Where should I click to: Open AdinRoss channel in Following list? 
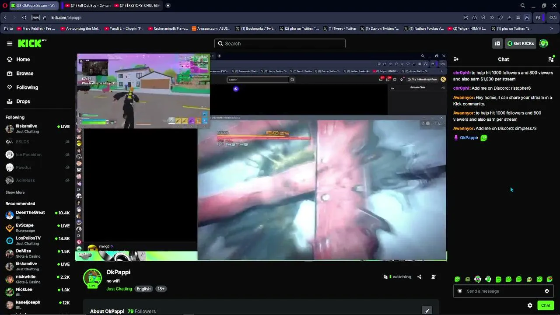[x=38, y=180]
